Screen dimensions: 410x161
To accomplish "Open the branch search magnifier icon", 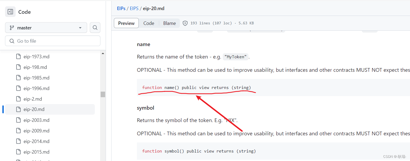I will (95, 27).
